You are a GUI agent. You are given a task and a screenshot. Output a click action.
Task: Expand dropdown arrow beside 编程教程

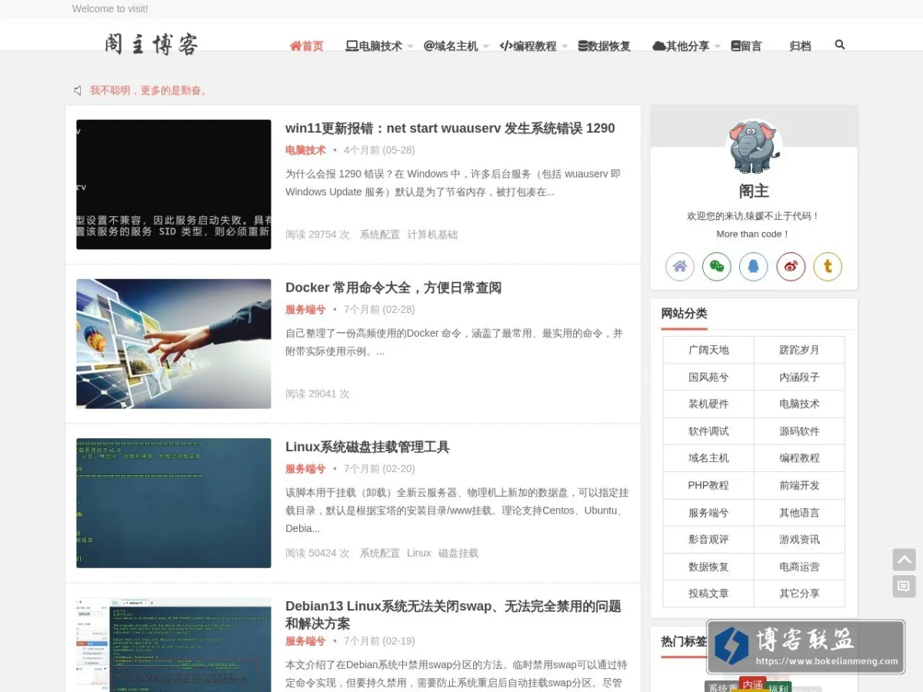(x=565, y=47)
